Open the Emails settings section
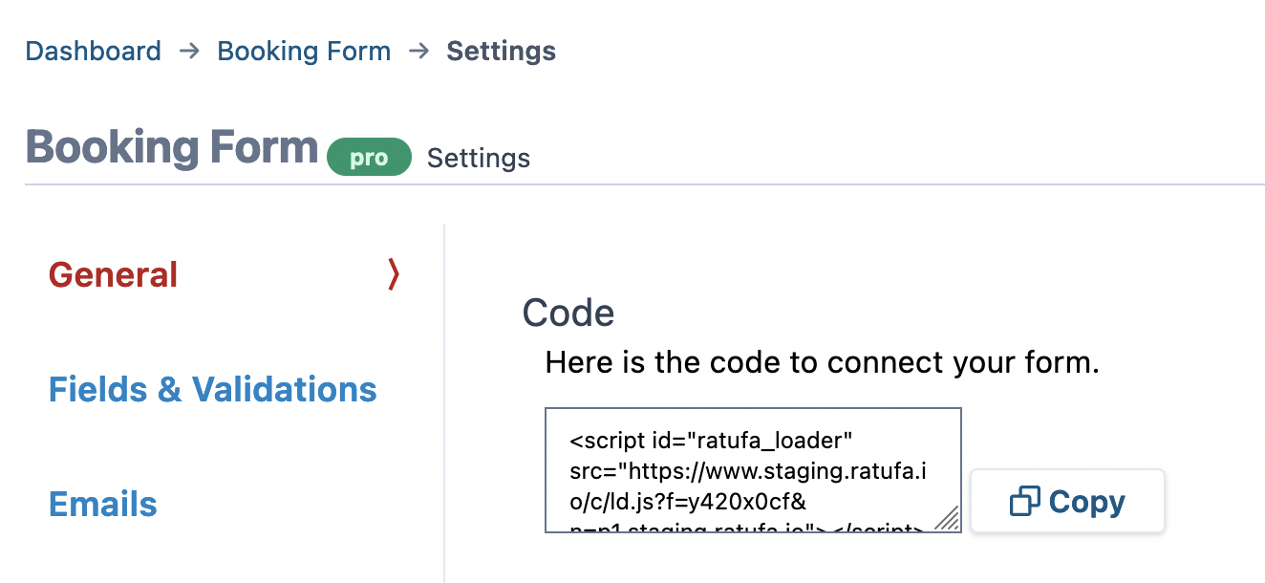Screen dimensions: 1265x583 click(x=102, y=504)
